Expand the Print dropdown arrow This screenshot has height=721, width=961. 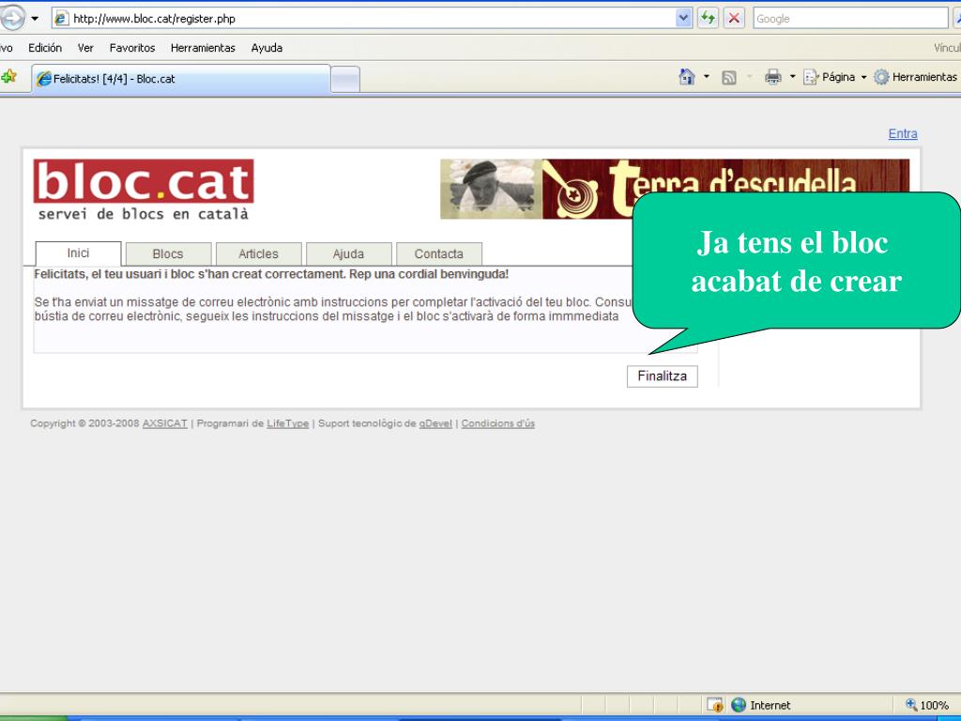(x=792, y=77)
